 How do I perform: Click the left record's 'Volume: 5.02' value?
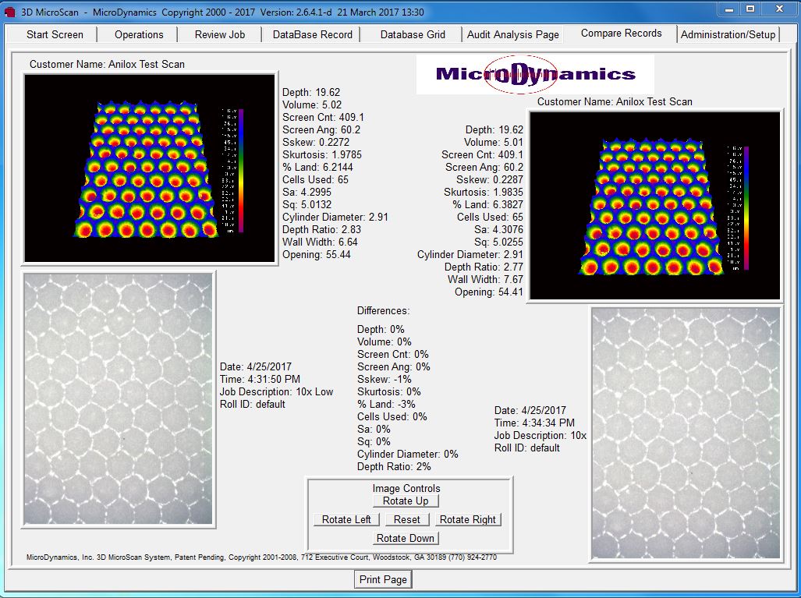(x=312, y=104)
